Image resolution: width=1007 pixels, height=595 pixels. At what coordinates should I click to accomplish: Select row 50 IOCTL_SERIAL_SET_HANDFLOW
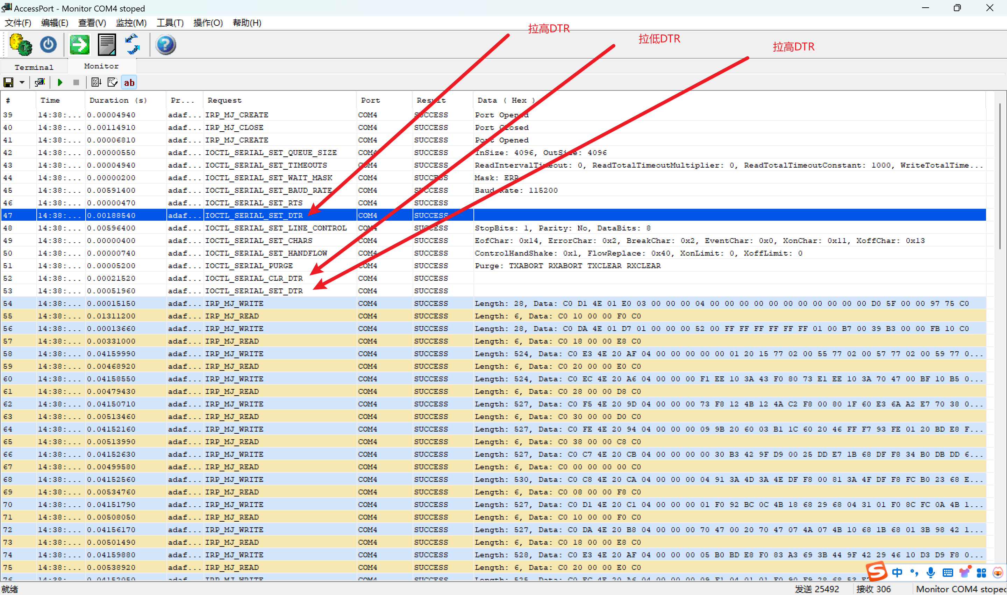point(493,254)
